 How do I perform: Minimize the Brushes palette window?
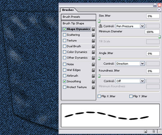155,5
